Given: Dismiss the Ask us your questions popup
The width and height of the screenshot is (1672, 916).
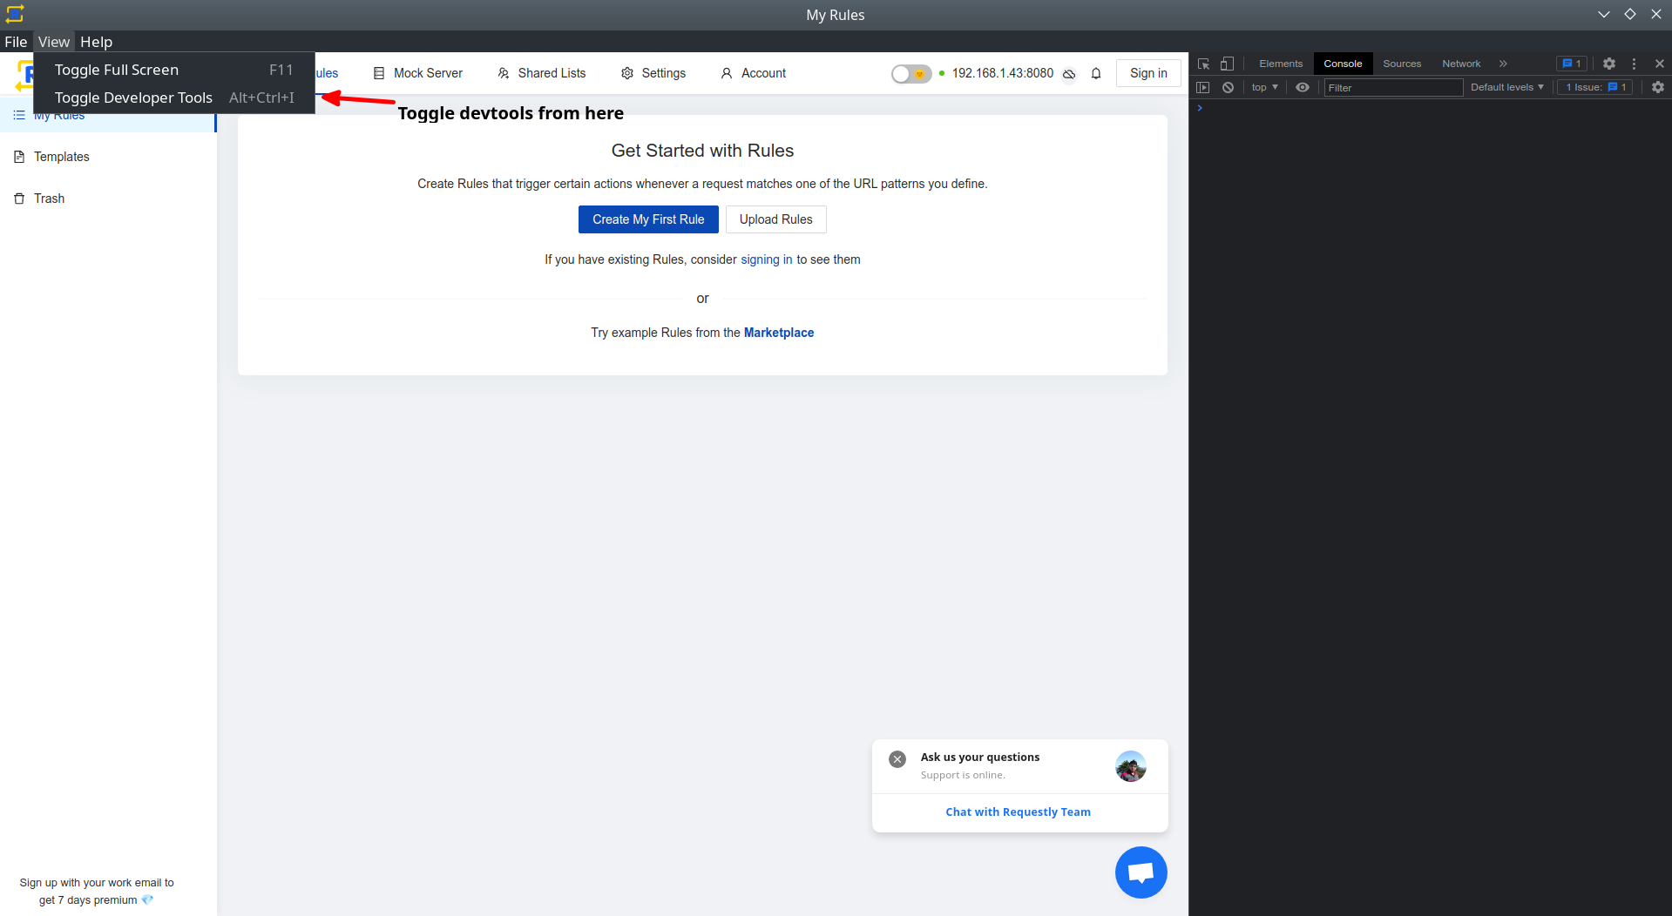Looking at the screenshot, I should [x=897, y=759].
